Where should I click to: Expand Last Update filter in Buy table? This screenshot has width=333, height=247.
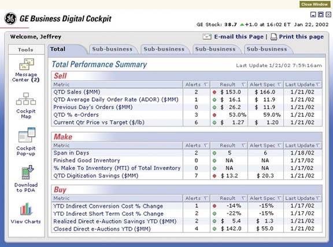click(318, 199)
